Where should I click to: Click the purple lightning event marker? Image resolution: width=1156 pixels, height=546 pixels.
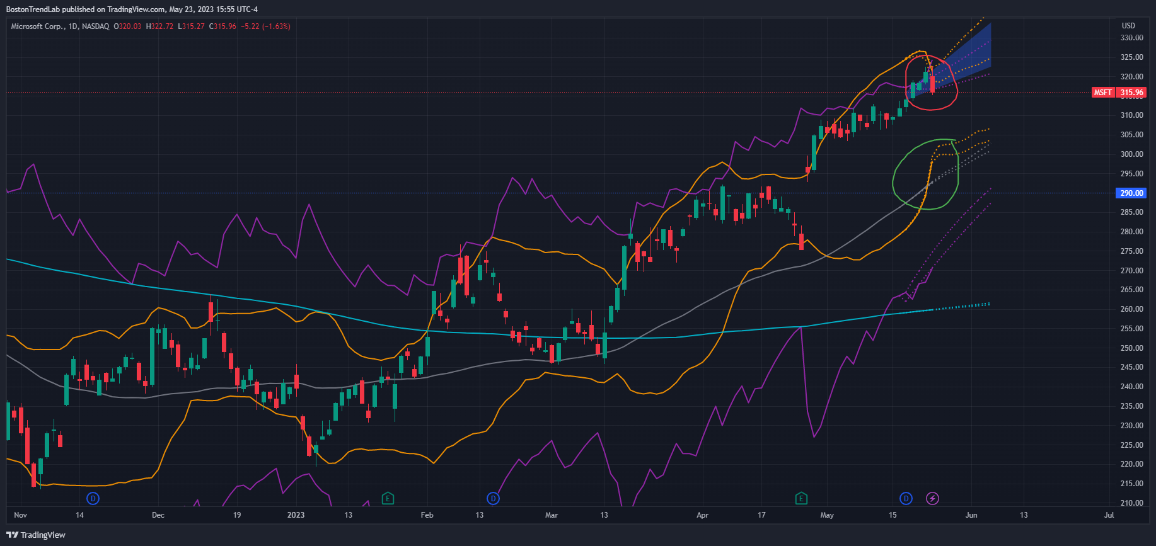click(932, 499)
